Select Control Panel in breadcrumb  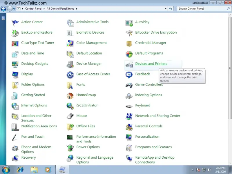tap(33, 9)
